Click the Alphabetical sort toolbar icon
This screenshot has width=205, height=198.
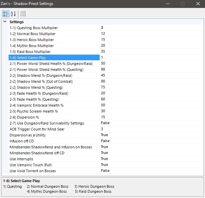click(x=13, y=14)
